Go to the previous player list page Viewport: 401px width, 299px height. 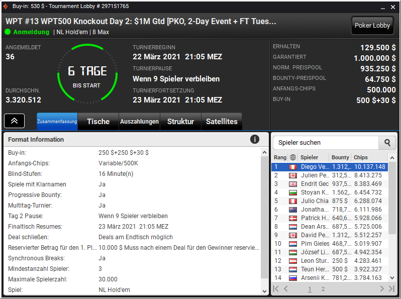[286, 289]
